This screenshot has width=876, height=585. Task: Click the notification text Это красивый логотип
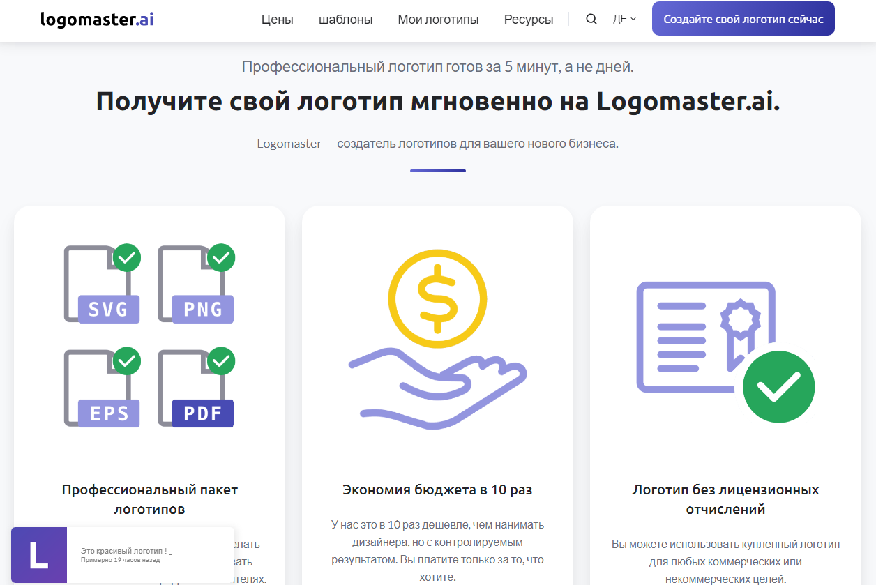coord(126,552)
